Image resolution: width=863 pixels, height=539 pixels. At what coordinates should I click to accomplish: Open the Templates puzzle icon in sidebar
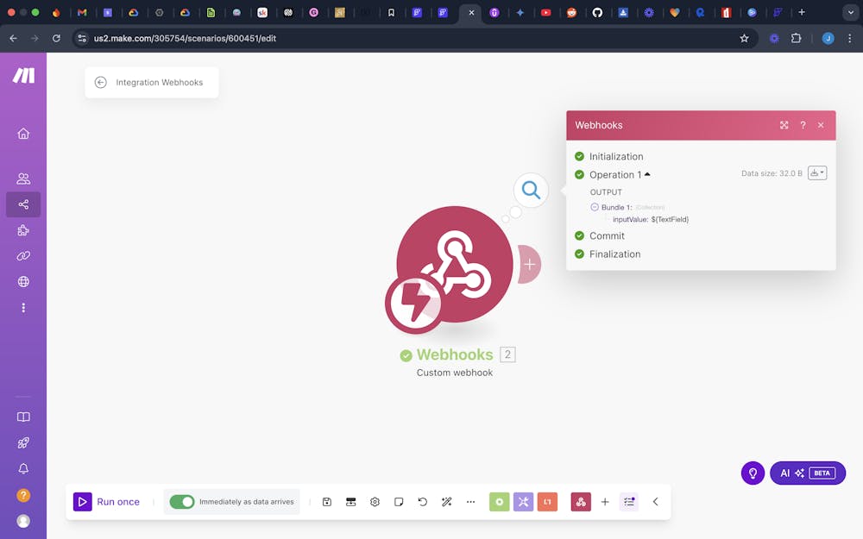pos(23,230)
